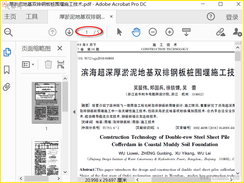Viewport: 244px width, 183px height.
Task: Select the second page thumbnail
Action: point(46,157)
